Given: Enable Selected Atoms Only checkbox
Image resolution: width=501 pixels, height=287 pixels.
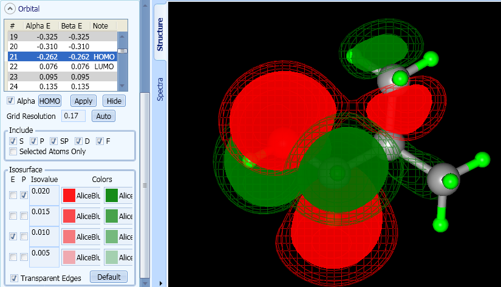Looking at the screenshot, I should click(x=13, y=151).
